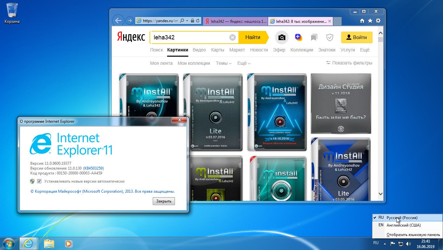Open MInstAll v.19.10.2016 thumbnail
This screenshot has width=443, height=250.
point(277,112)
